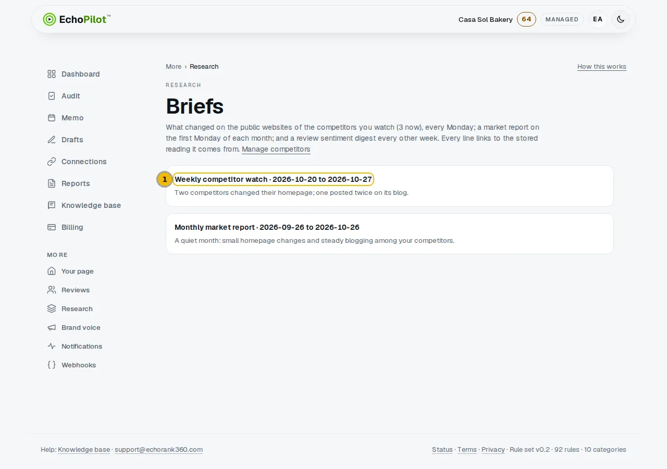Open the Weekly competitor watch brief
This screenshot has height=469, width=667.
click(274, 179)
